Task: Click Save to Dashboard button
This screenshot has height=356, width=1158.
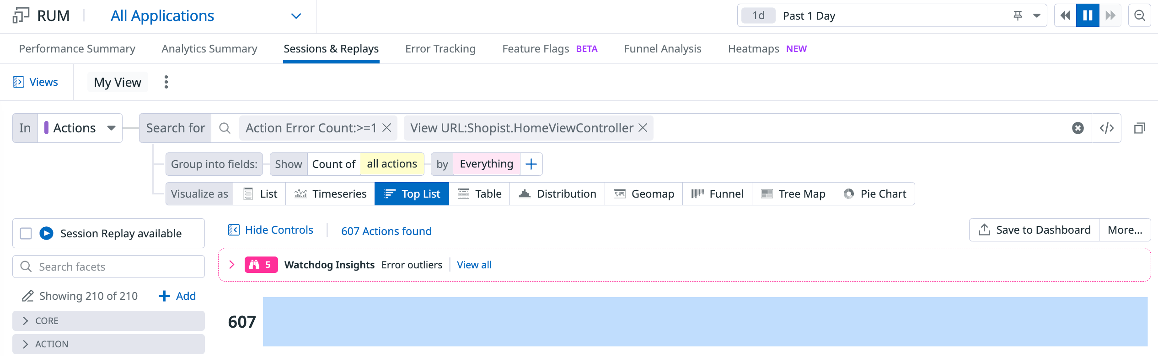Action: 1034,230
